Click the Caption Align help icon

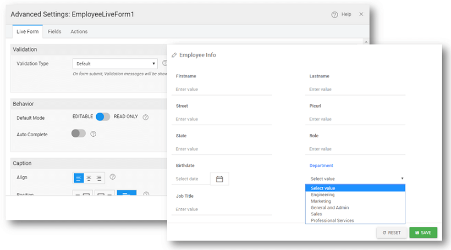pyautogui.click(x=112, y=177)
